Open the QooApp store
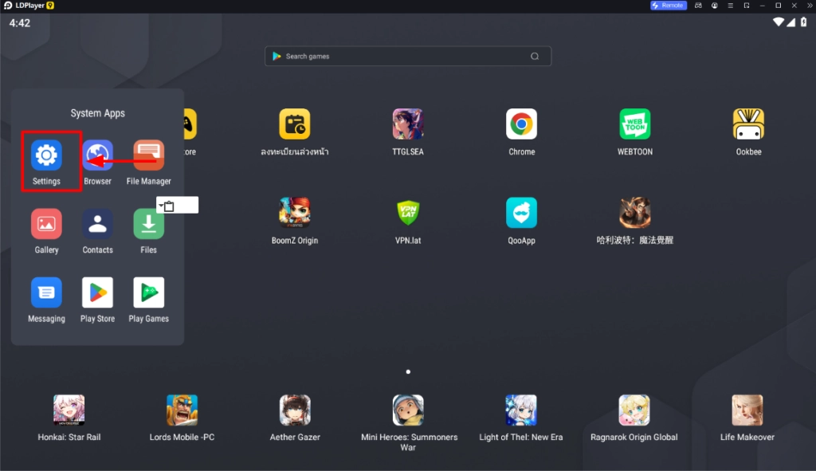This screenshot has width=816, height=471. coord(521,212)
